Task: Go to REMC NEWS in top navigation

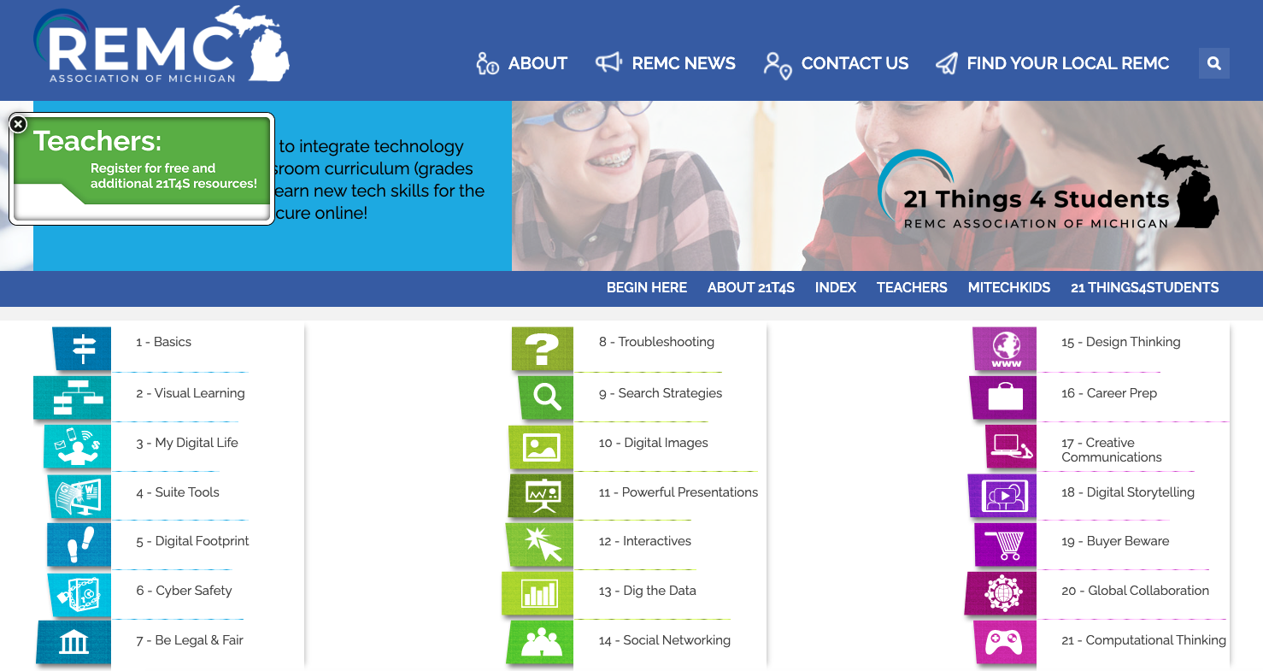Action: (x=666, y=63)
